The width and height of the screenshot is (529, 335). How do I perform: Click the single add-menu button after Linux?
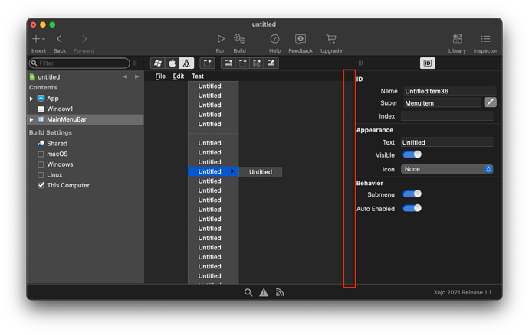[208, 63]
